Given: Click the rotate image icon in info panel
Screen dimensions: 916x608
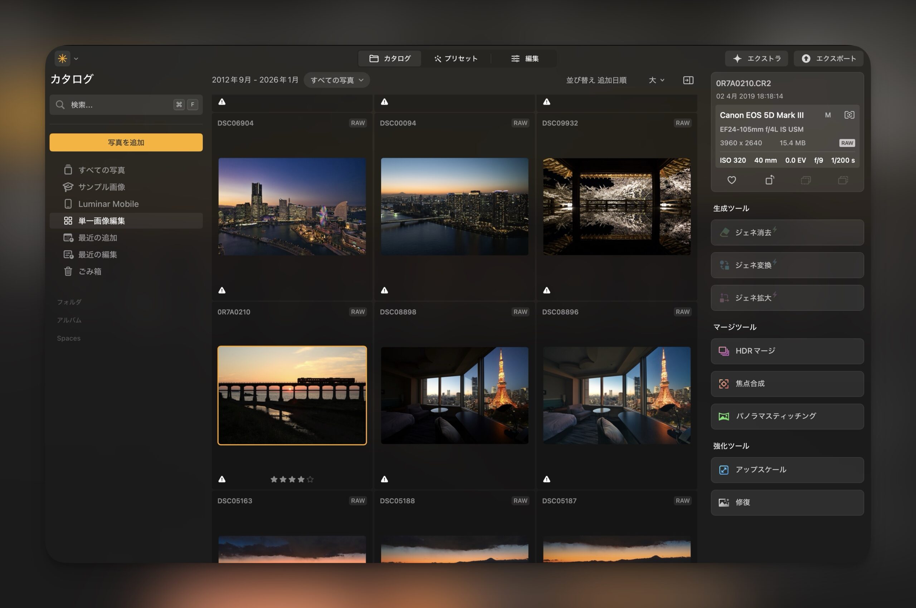Looking at the screenshot, I should click(x=770, y=180).
